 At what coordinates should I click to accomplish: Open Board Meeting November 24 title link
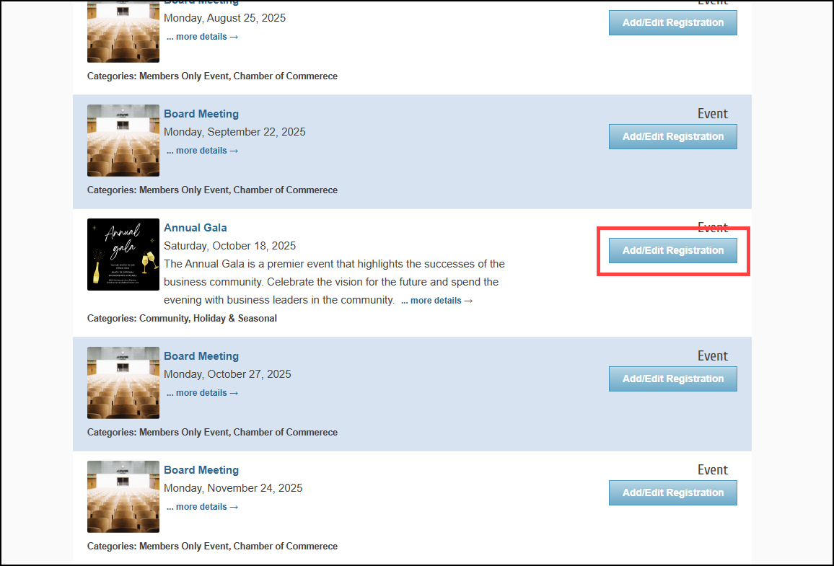(x=201, y=470)
